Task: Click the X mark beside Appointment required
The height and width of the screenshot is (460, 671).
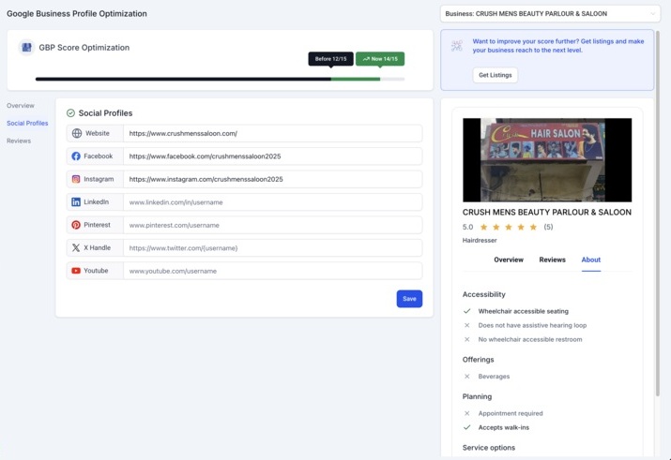Action: click(466, 413)
